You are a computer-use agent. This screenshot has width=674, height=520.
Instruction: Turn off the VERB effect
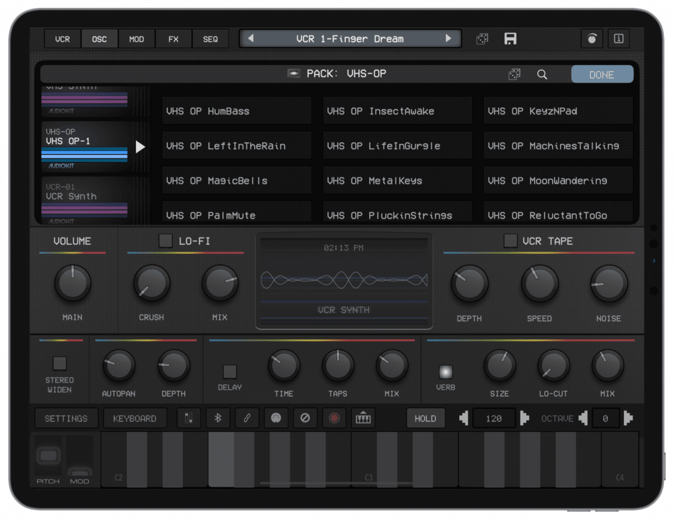click(445, 372)
